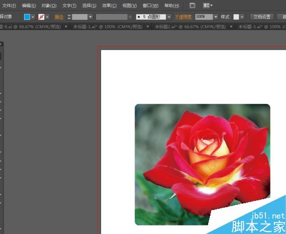Open the orange 描边 stroke panel link

(x=59, y=17)
